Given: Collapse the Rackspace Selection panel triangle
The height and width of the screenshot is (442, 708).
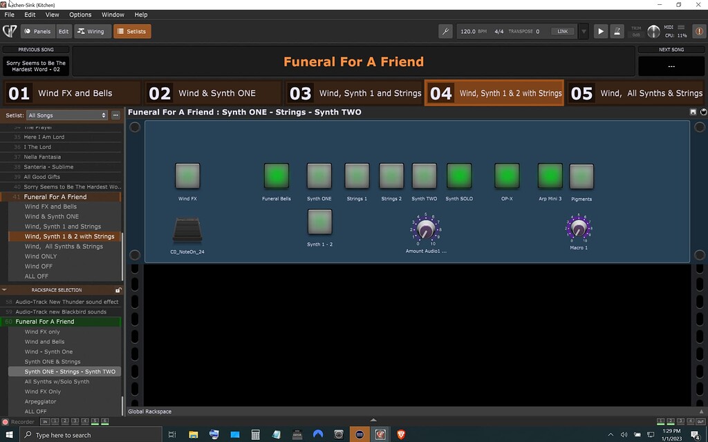Looking at the screenshot, I should click(x=5, y=290).
